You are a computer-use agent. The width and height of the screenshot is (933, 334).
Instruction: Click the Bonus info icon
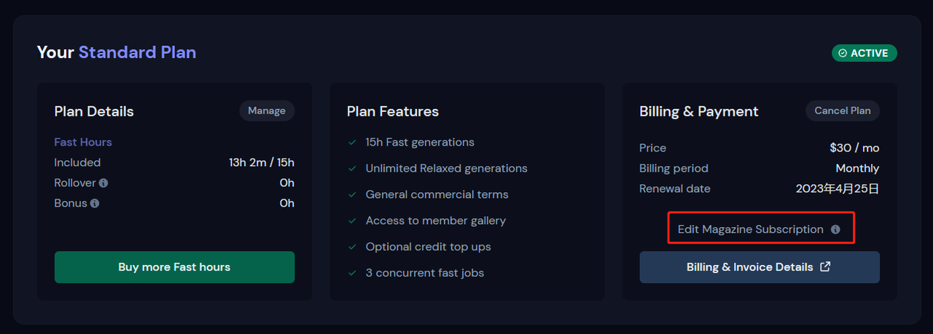[94, 204]
